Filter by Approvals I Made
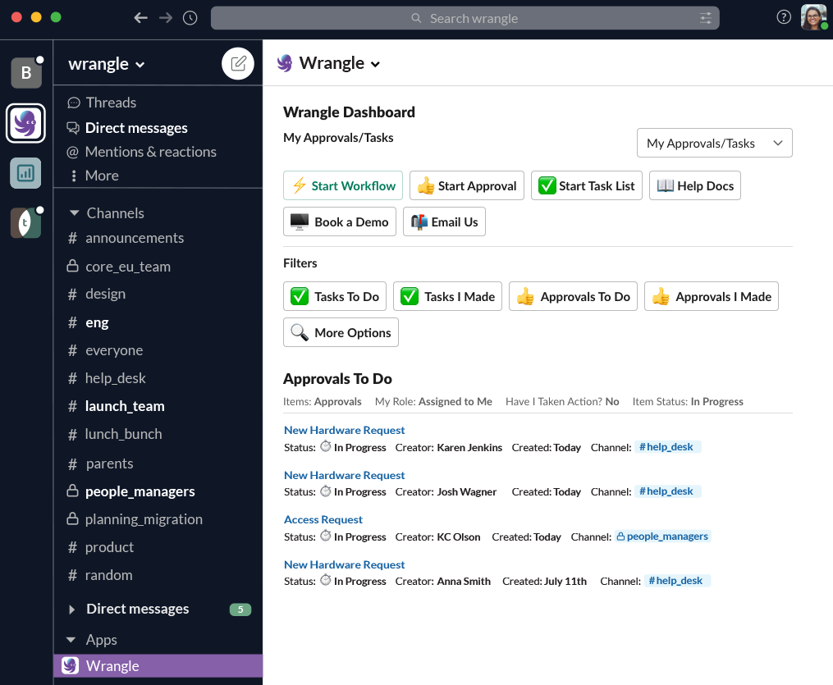833x685 pixels. [x=712, y=296]
